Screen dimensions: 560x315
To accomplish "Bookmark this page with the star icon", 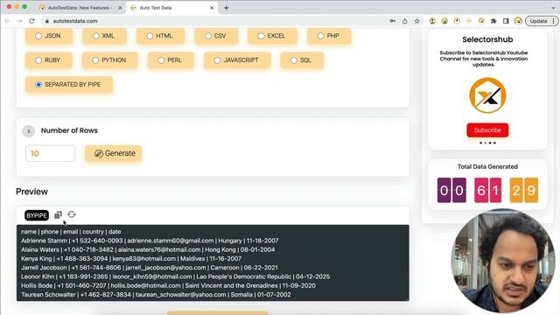I will click(416, 21).
